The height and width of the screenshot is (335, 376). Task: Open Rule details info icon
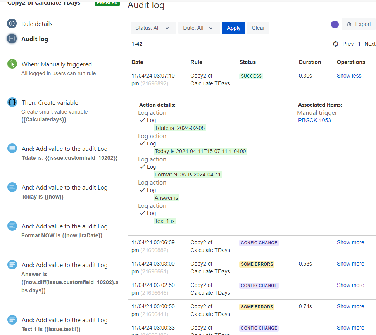click(x=12, y=24)
